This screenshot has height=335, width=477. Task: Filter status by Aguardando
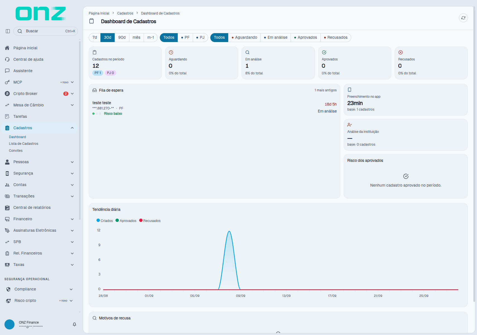[x=244, y=38]
